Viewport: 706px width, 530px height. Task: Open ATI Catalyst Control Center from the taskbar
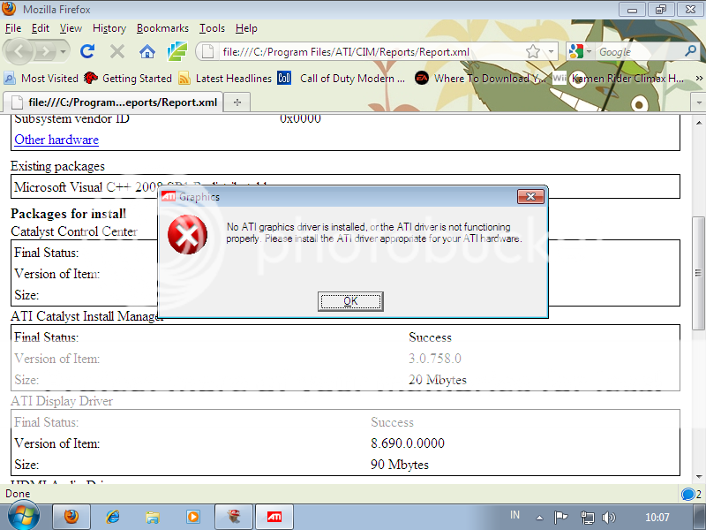273,517
